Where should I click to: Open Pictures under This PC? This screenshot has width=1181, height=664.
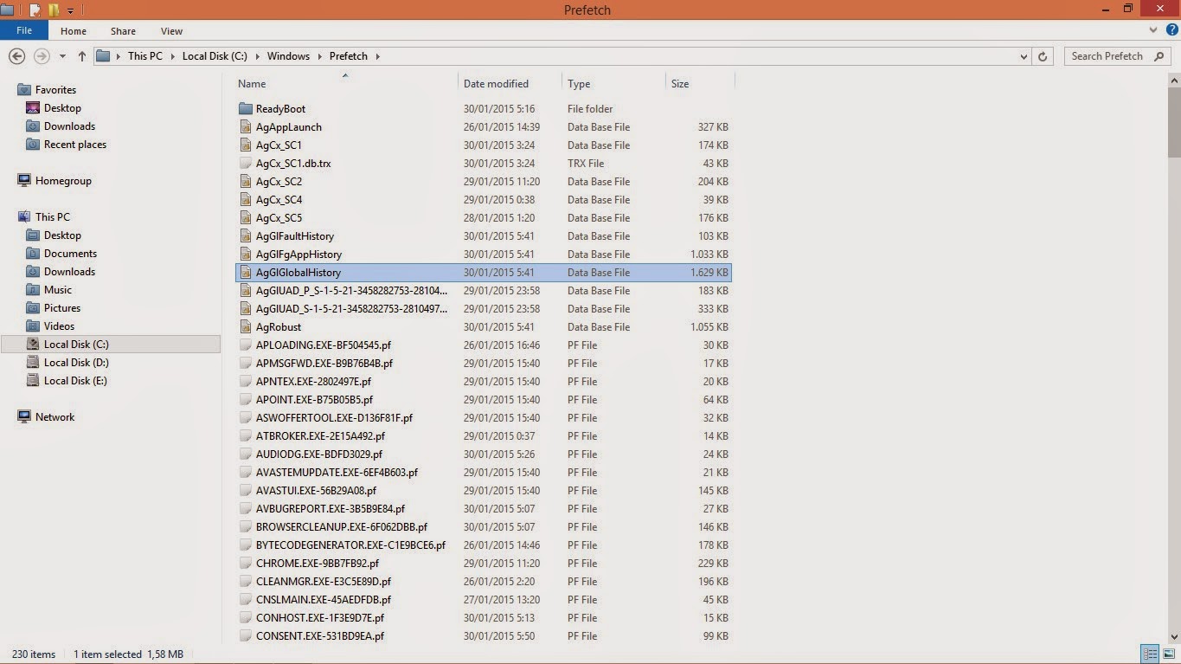point(62,308)
